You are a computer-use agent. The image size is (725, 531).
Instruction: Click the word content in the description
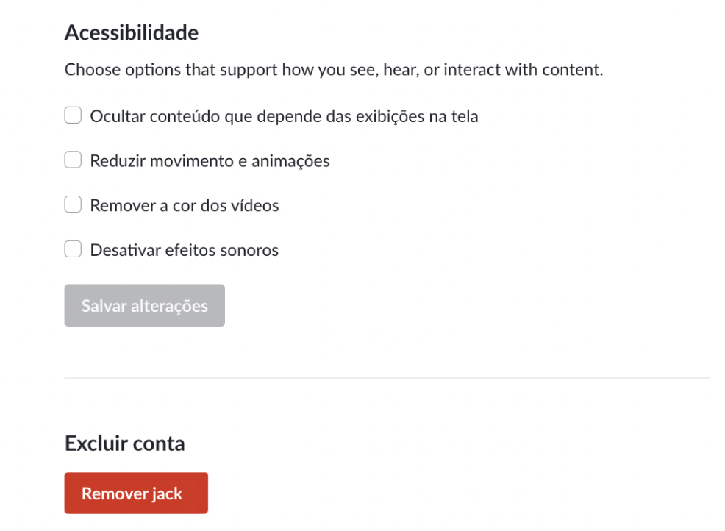571,69
